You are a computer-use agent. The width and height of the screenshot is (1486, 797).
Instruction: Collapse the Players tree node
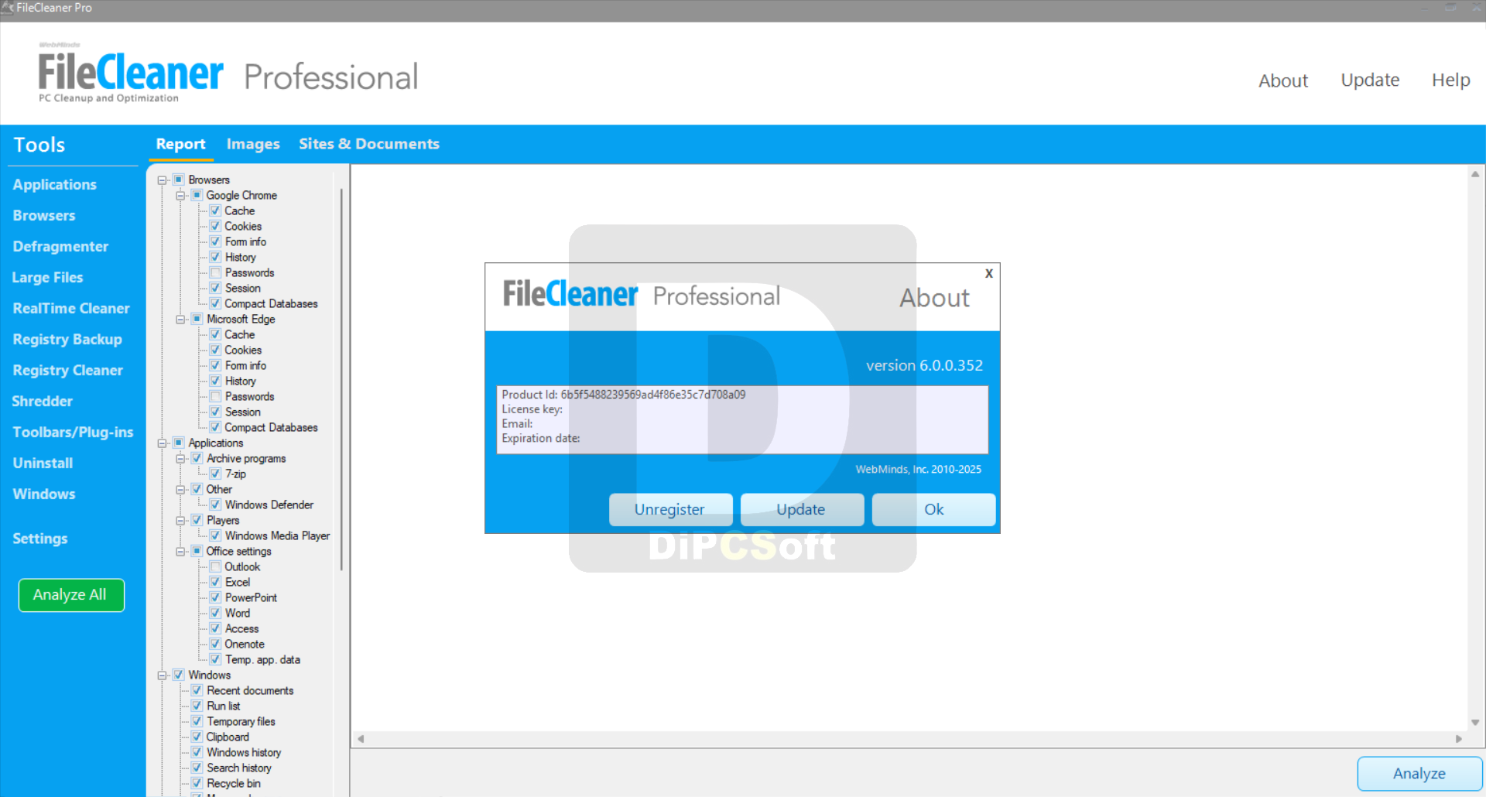click(x=180, y=521)
